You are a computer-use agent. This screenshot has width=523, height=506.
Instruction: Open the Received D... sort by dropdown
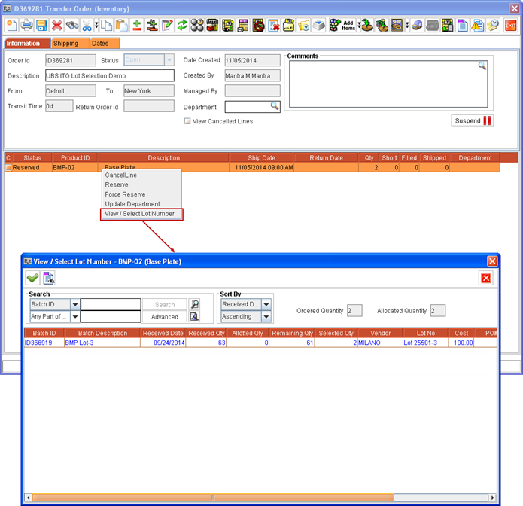click(266, 304)
